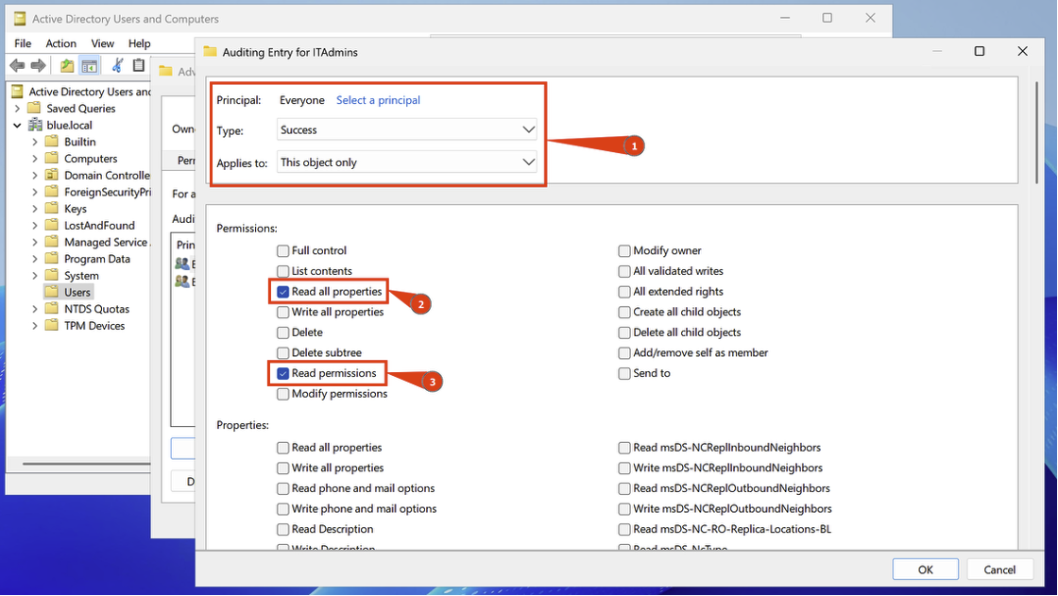Open the Applies to dropdown
1058x596 pixels.
pyautogui.click(x=407, y=162)
